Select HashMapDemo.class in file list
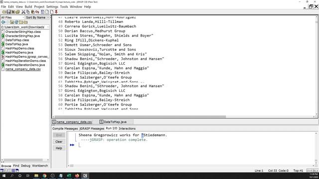Screen dimensions: 319x179 (19, 48)
